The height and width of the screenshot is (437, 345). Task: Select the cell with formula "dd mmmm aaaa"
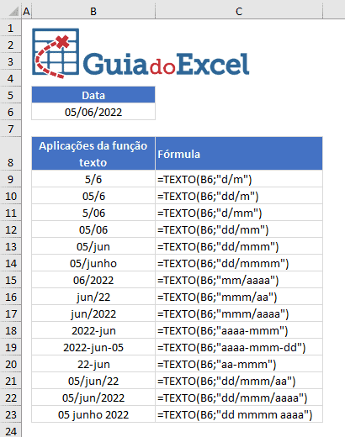(x=239, y=414)
